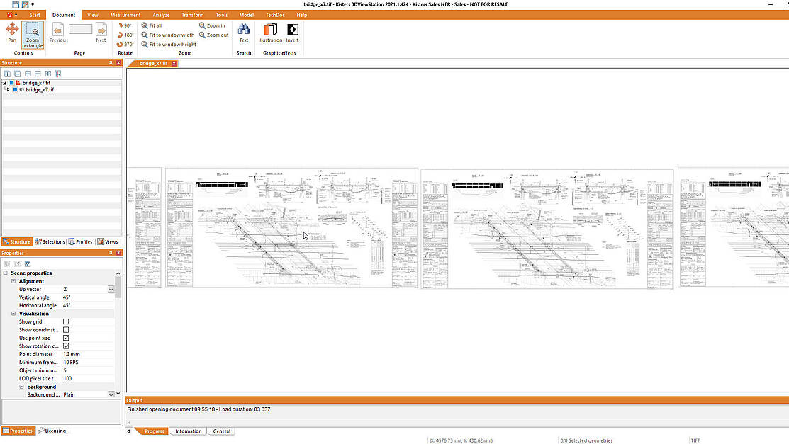This screenshot has height=444, width=789.
Task: Expand child bridge_x7.tif tree node
Action: point(8,89)
